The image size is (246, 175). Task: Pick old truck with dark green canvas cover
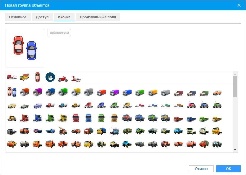point(204,93)
